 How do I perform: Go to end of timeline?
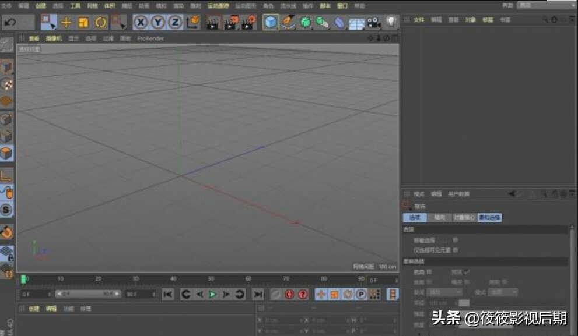coord(258,294)
